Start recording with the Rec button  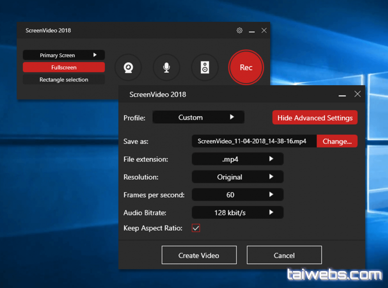click(246, 68)
